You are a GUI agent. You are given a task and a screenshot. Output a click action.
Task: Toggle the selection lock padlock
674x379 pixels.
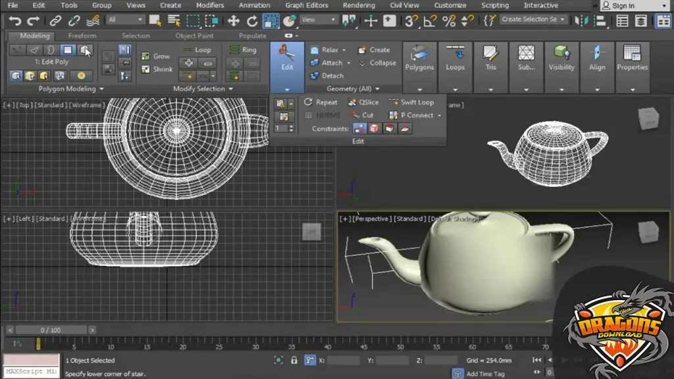(x=294, y=361)
